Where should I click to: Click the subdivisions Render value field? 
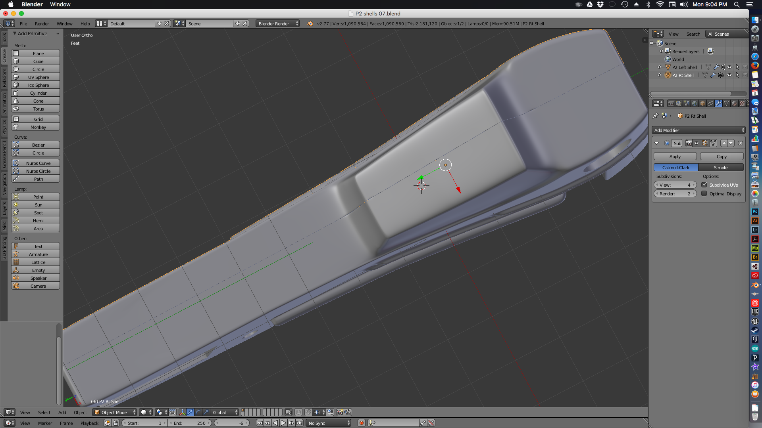click(675, 194)
